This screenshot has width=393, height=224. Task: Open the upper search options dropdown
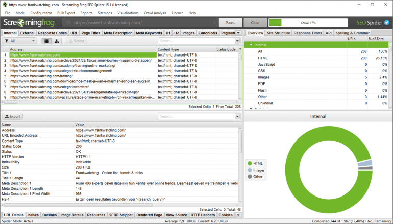tap(237, 41)
